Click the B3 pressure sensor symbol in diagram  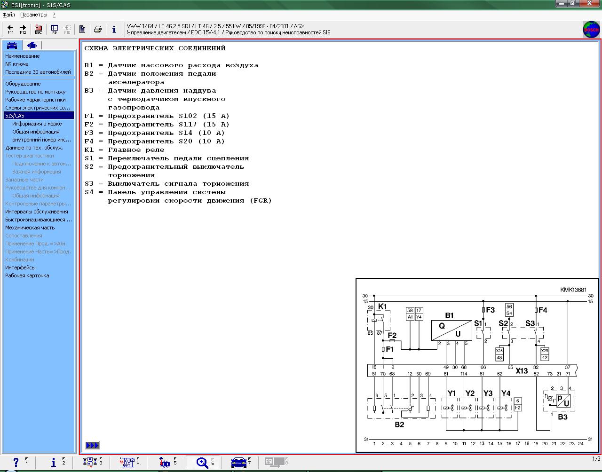tap(562, 401)
